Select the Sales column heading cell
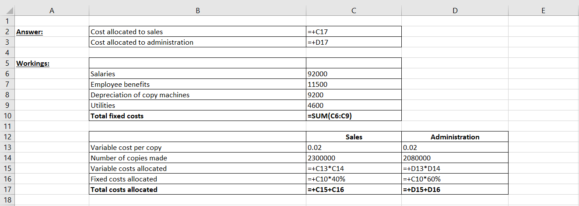The width and height of the screenshot is (579, 206). (x=354, y=137)
